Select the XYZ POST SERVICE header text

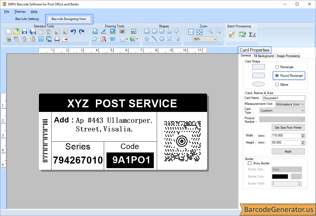122,103
